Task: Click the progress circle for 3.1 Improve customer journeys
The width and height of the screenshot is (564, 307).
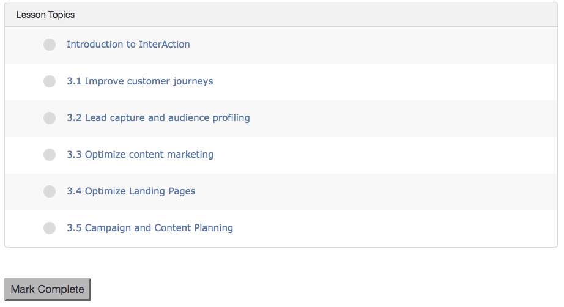Action: coord(50,81)
